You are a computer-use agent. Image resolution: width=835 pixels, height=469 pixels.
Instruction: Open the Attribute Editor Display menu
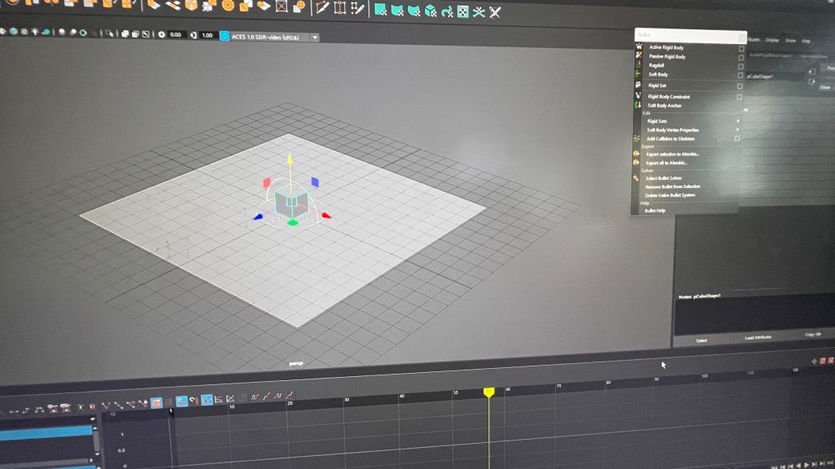point(772,40)
